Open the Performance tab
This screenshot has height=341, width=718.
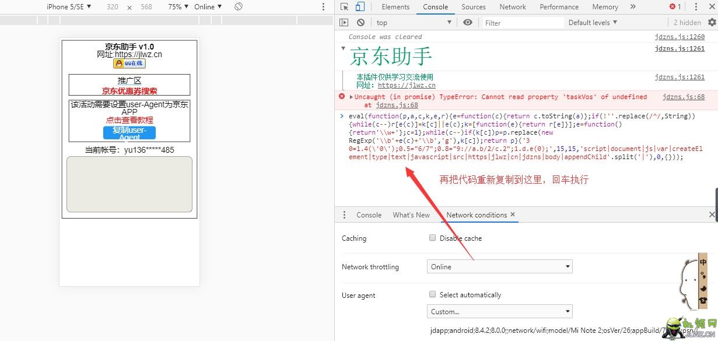tap(559, 7)
